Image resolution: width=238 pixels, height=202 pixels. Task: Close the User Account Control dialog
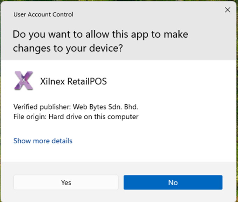227,10
